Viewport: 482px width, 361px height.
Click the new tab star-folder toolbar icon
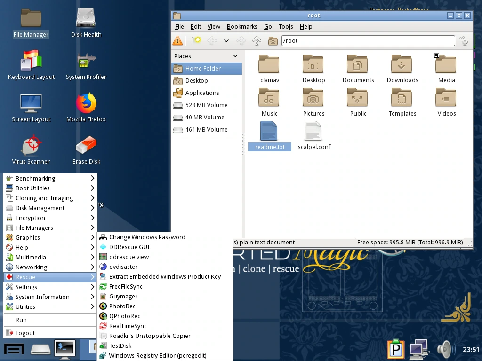196,40
